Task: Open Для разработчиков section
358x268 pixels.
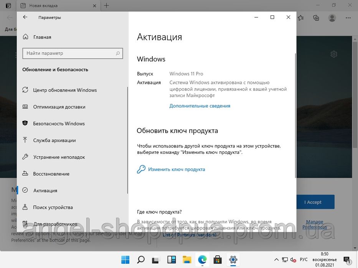Action: pos(50,224)
